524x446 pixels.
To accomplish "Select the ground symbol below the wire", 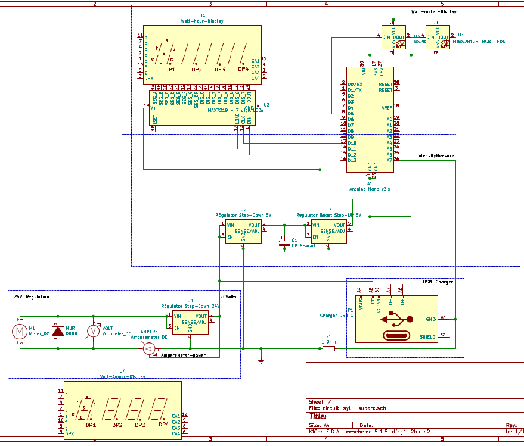I will tap(261, 361).
